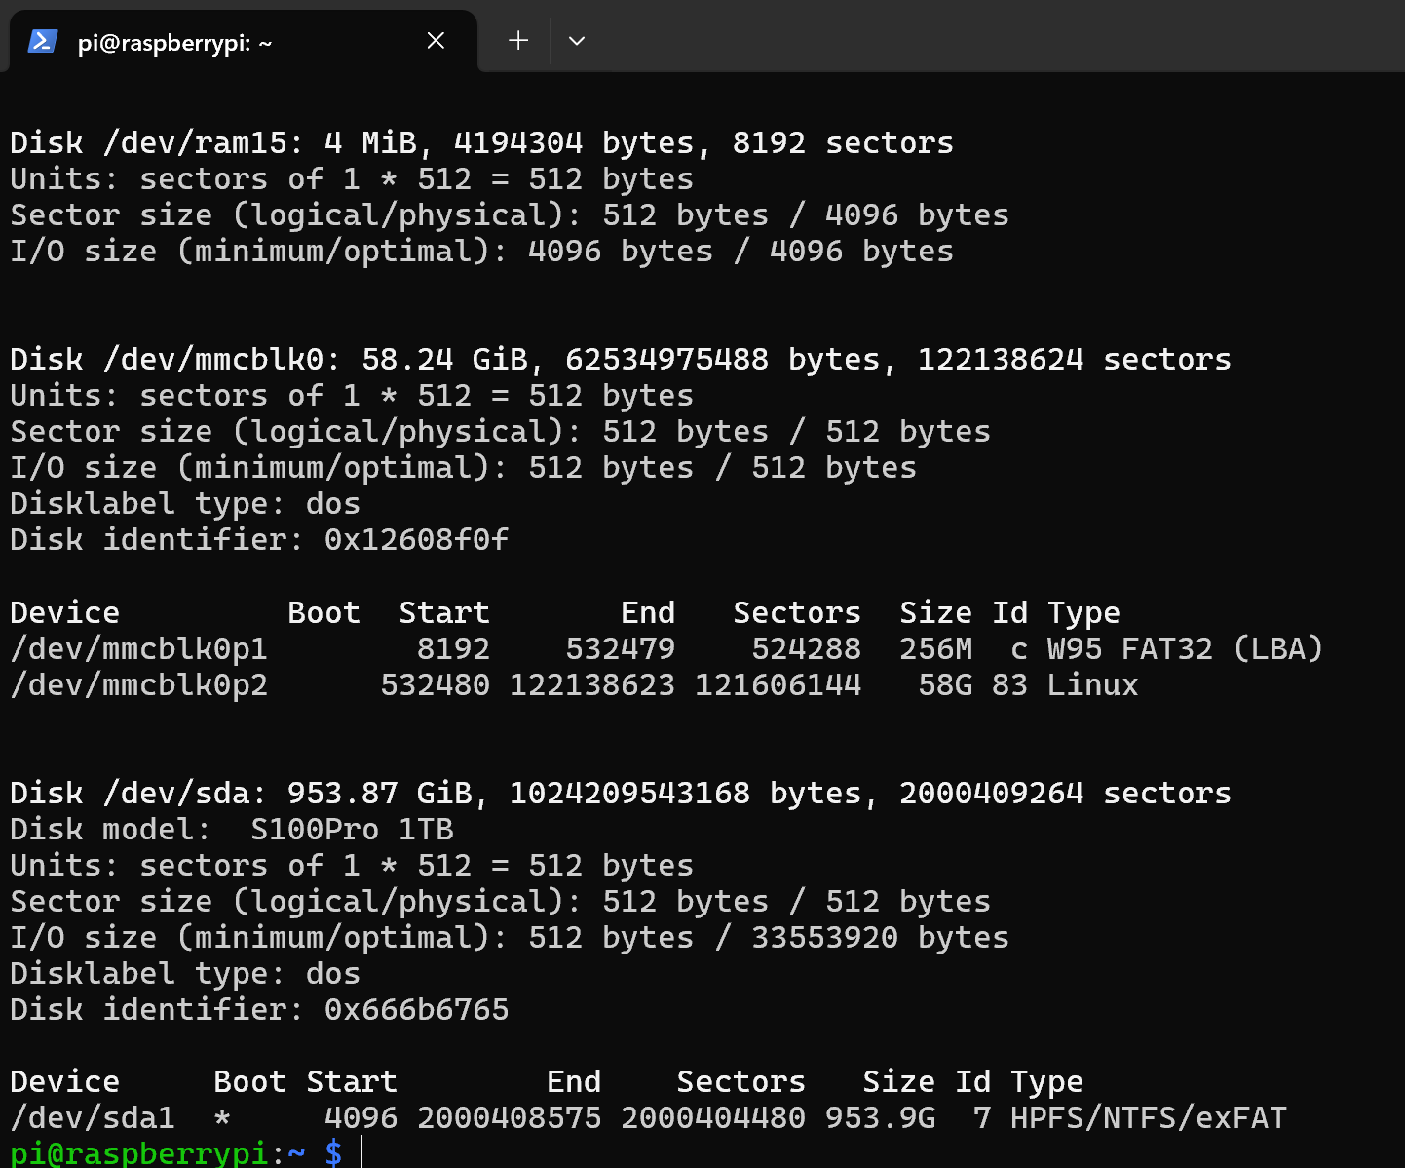1405x1168 pixels.
Task: Expand the new tab profile dropdown
Action: click(x=577, y=41)
